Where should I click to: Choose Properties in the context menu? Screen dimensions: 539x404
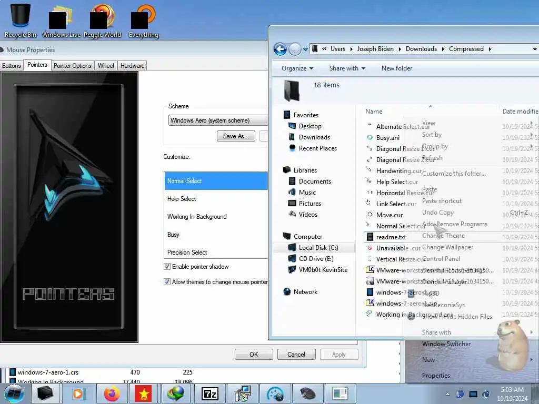coord(436,376)
